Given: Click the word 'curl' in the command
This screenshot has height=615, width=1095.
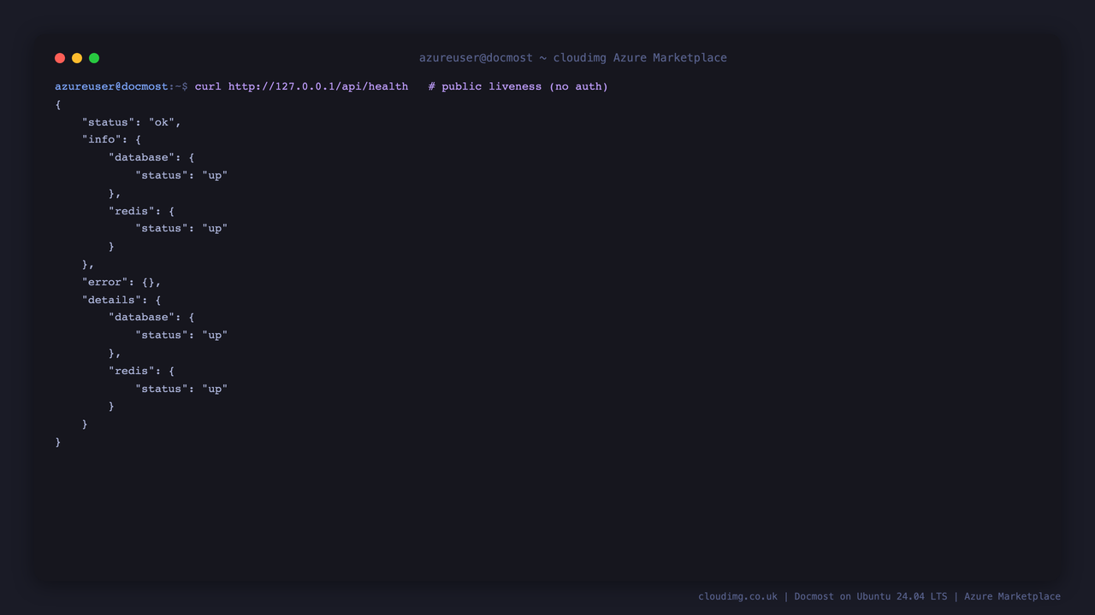Looking at the screenshot, I should 208,86.
